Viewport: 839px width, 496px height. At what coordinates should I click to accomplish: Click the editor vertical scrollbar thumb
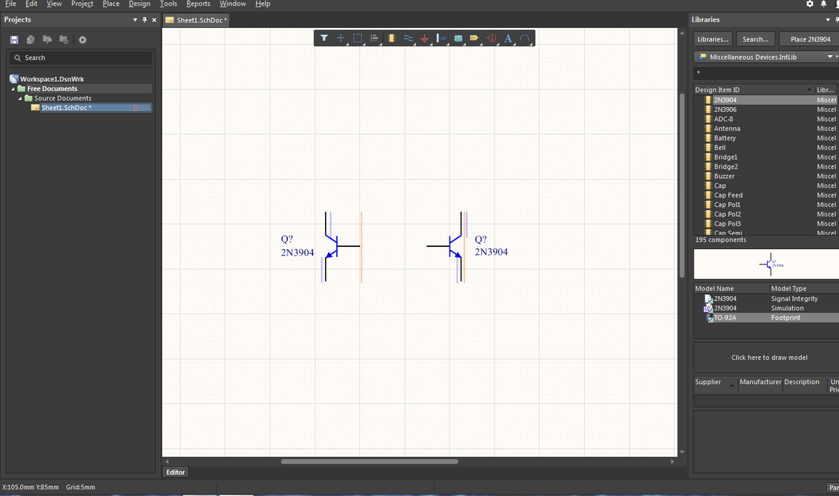[682, 184]
